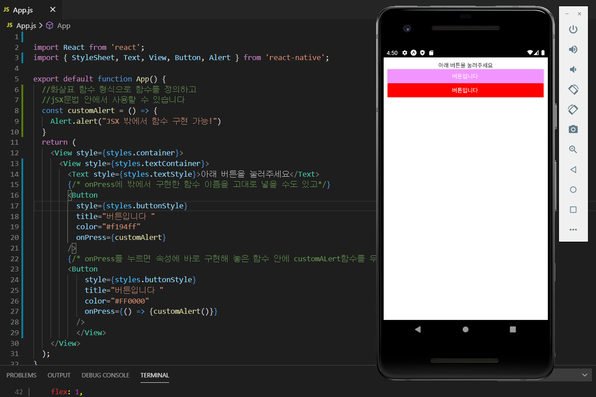Tap settings gear in phone status bar
596x397 pixels.
(x=405, y=53)
